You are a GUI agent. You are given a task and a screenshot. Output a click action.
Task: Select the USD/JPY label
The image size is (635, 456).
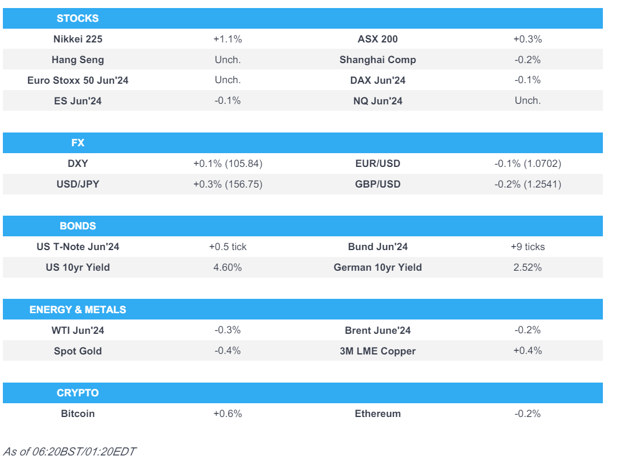(77, 184)
